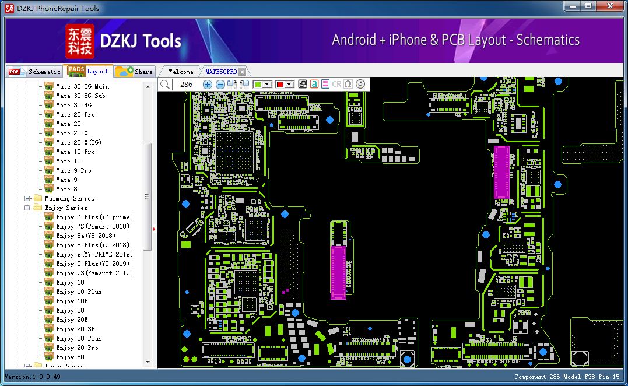Click the DZKJ Tools red logo
628x386 pixels.
tap(80, 41)
